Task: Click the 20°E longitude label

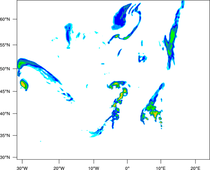Action: tap(195, 168)
